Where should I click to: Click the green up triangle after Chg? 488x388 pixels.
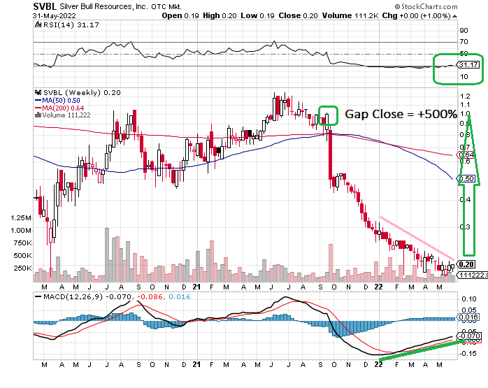[x=454, y=16]
